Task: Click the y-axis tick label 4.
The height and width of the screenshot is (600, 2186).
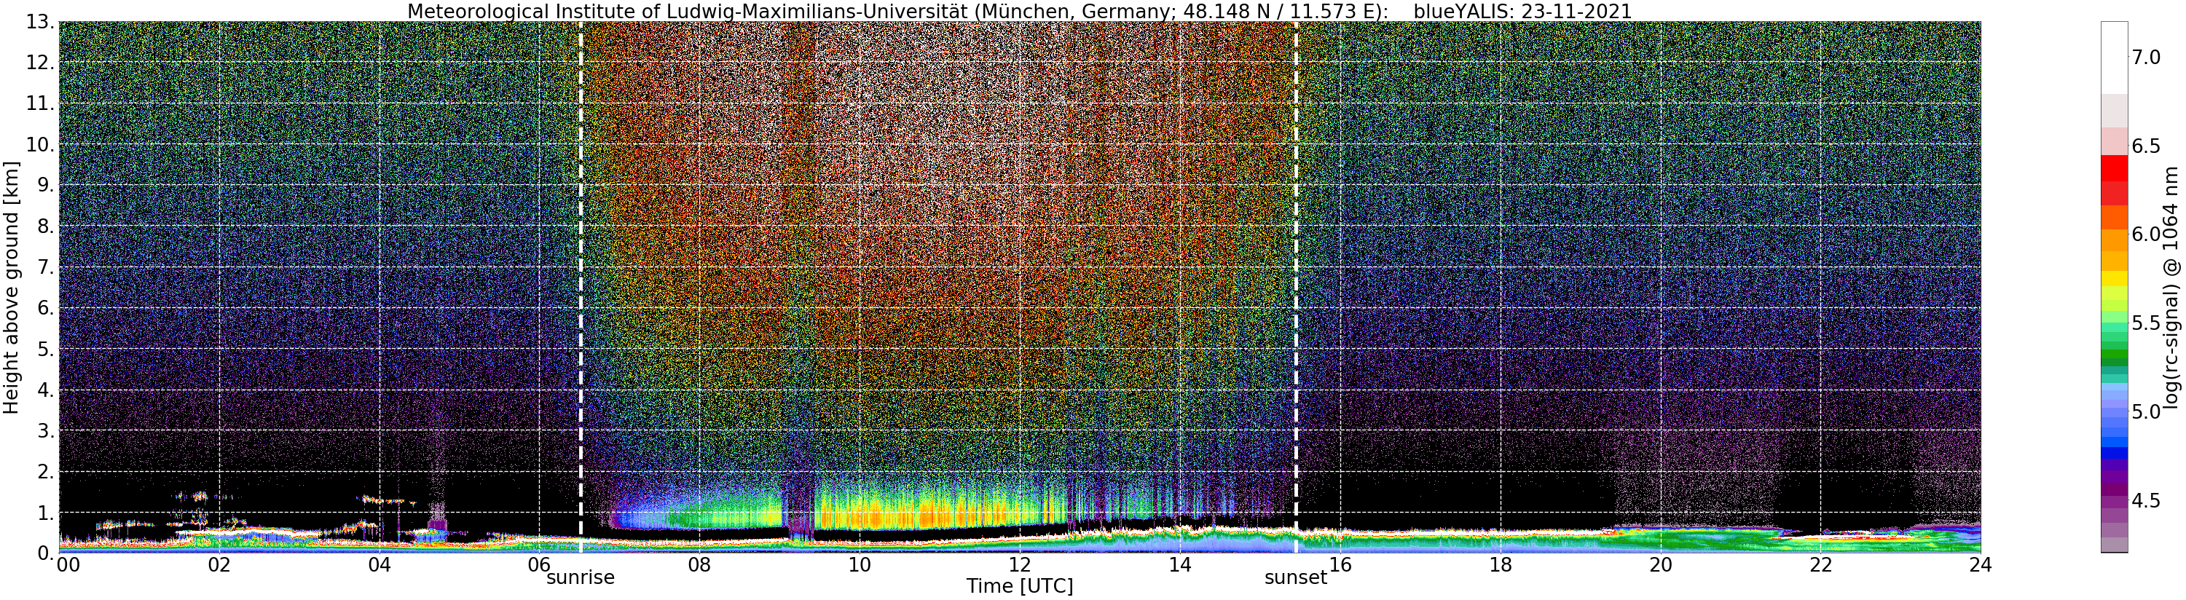Action: pos(44,390)
